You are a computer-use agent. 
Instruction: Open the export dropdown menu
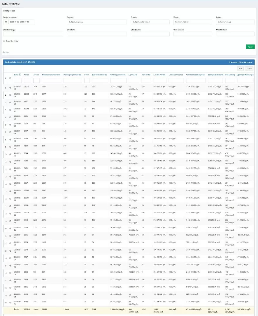point(241,68)
